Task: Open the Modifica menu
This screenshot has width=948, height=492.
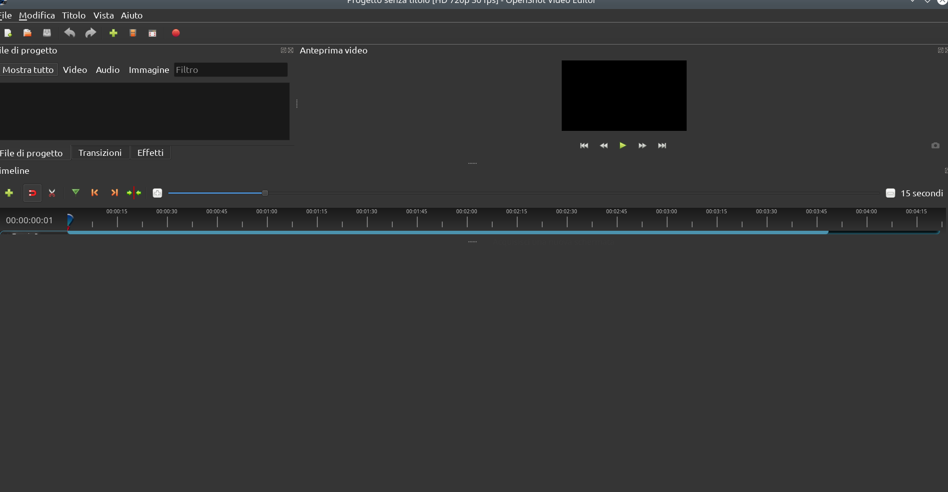Action: 36,15
